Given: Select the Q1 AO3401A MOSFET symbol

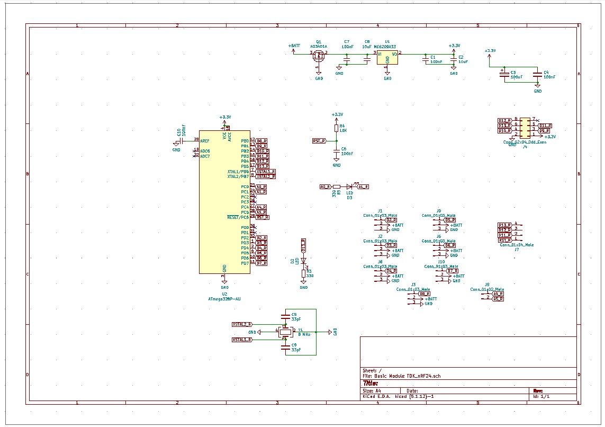Looking at the screenshot, I should (x=319, y=55).
